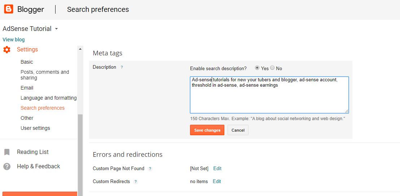The height and width of the screenshot is (196, 400).
Task: Open help tooltip next to Description
Action: [x=122, y=67]
